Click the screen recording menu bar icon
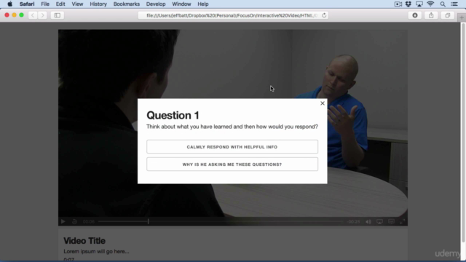466x262 pixels. coord(398,4)
